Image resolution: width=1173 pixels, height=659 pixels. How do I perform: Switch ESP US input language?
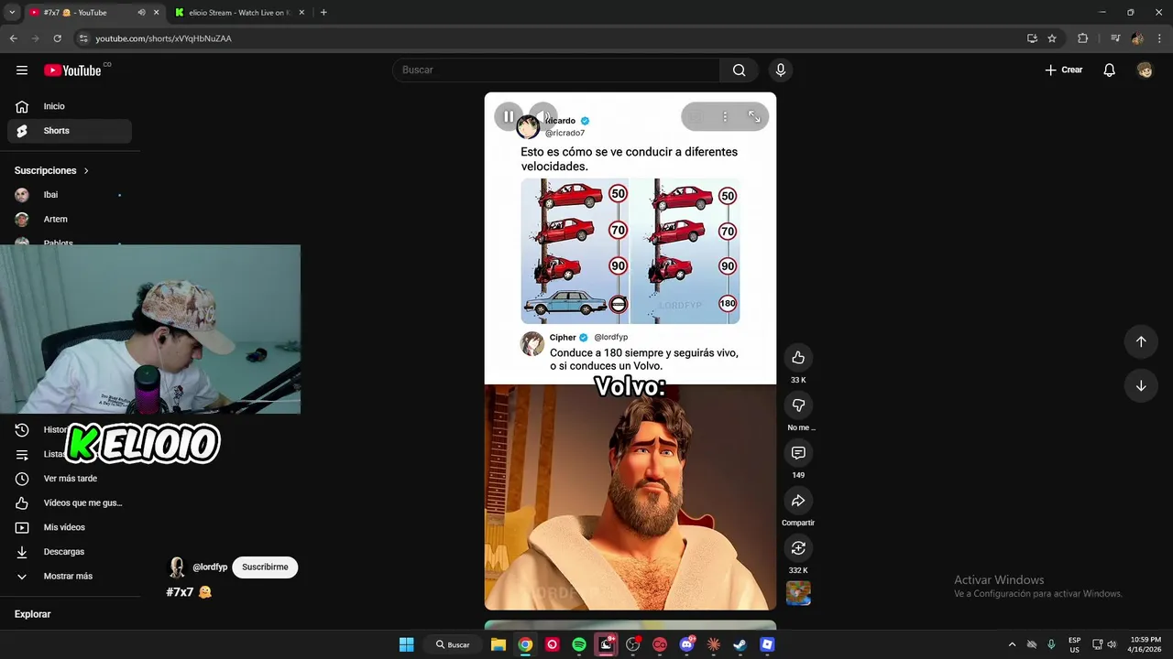click(x=1074, y=644)
